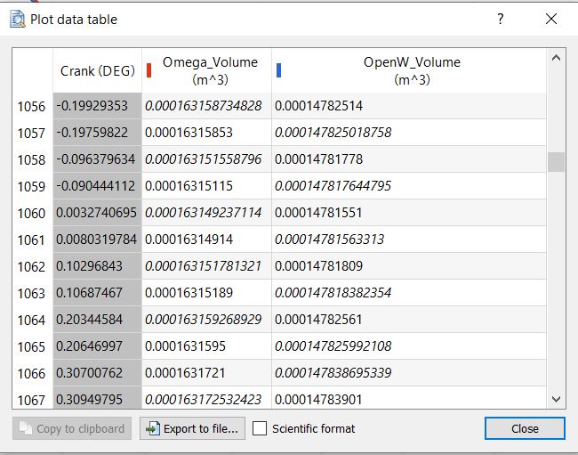Enable the Scientific format checkbox
The height and width of the screenshot is (455, 578).
coord(260,428)
